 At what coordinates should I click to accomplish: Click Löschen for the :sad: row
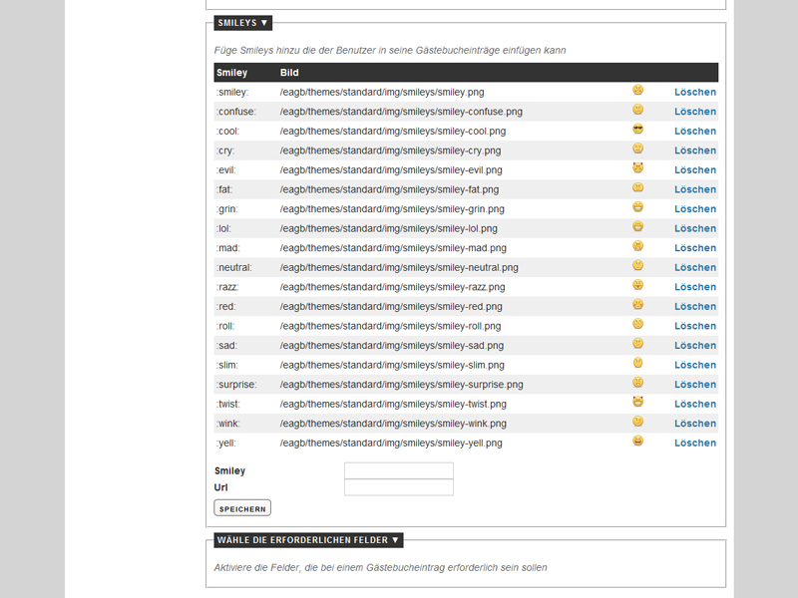coord(695,345)
